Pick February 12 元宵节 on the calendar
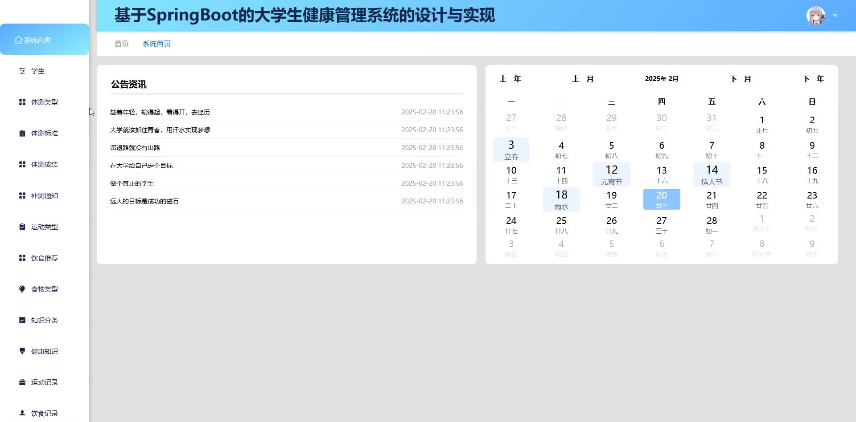This screenshot has height=422, width=856. pyautogui.click(x=612, y=174)
